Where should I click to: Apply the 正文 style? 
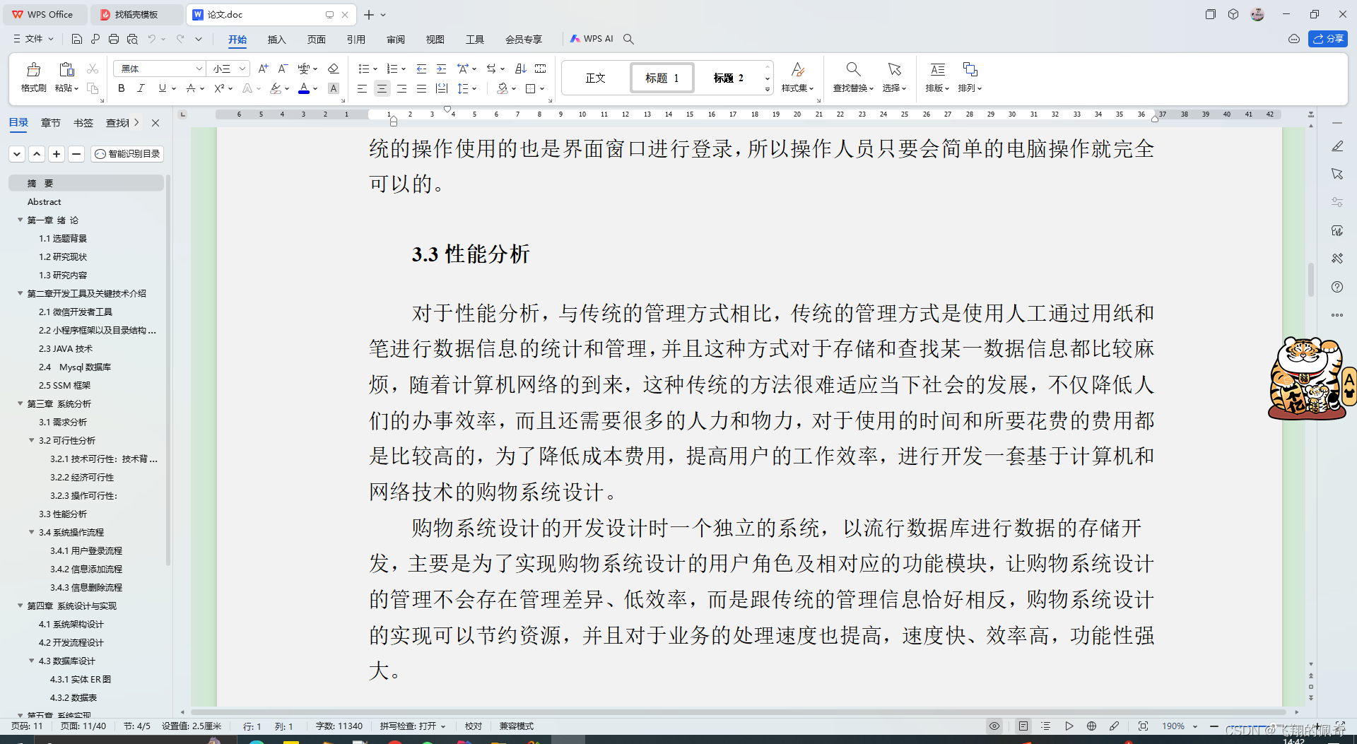click(x=596, y=78)
